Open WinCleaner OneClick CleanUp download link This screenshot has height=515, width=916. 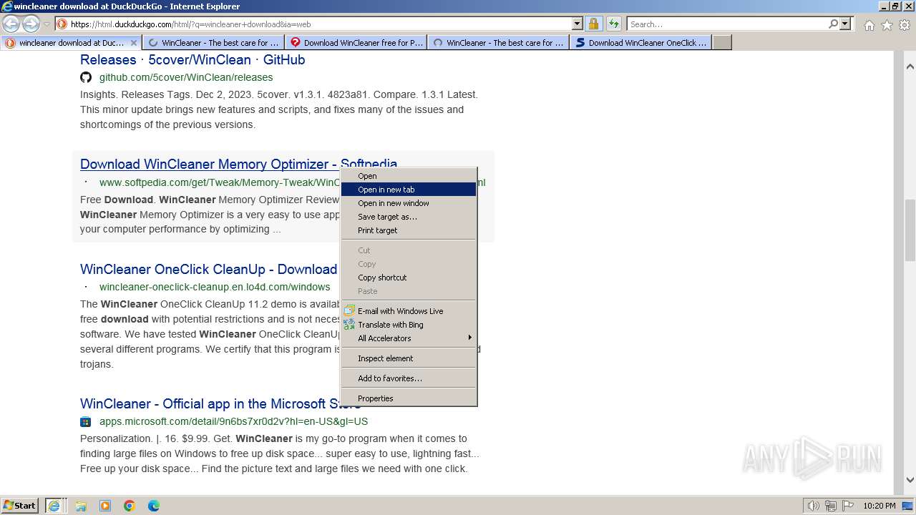pyautogui.click(x=208, y=270)
